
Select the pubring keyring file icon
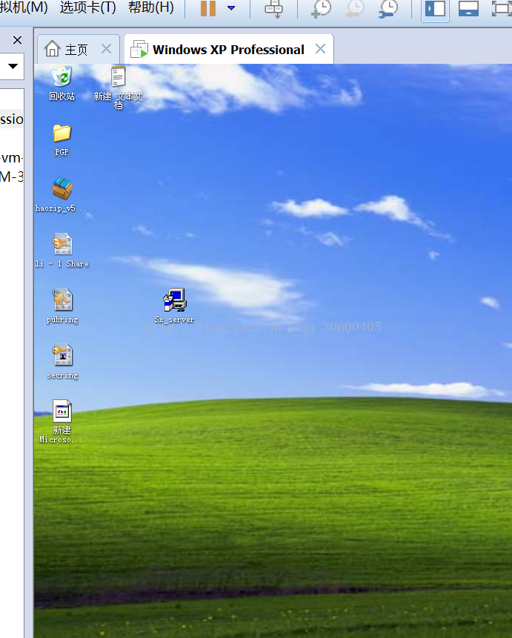[x=61, y=301]
